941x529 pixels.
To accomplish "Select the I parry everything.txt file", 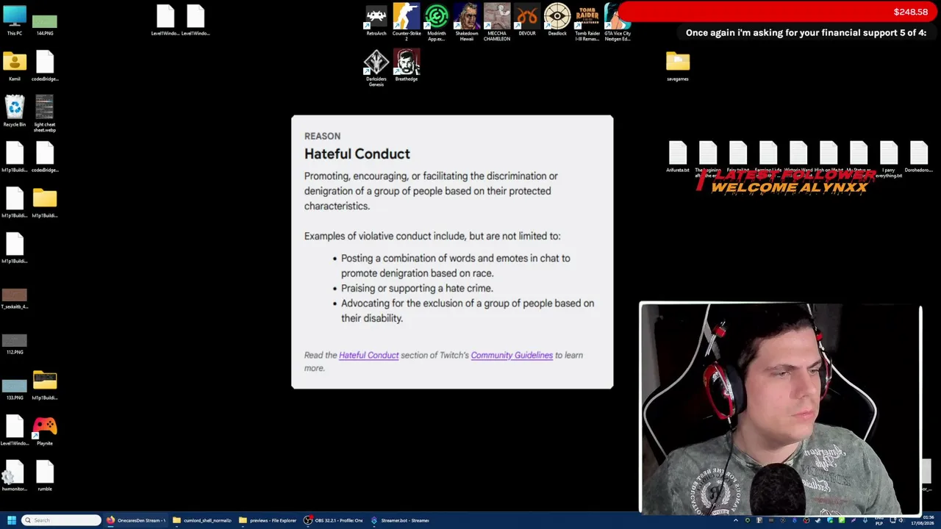I will coord(889,159).
